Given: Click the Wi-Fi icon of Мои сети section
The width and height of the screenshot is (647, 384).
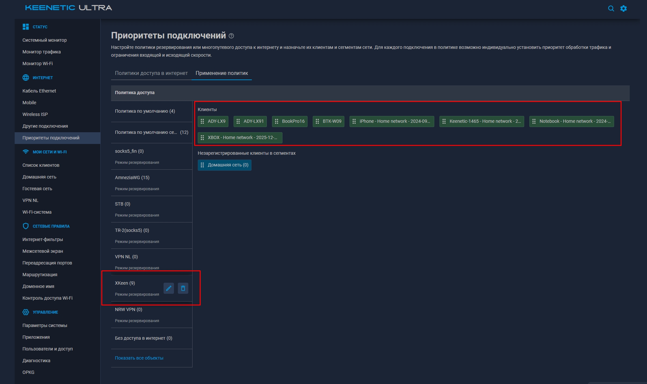Looking at the screenshot, I should 25,151.
